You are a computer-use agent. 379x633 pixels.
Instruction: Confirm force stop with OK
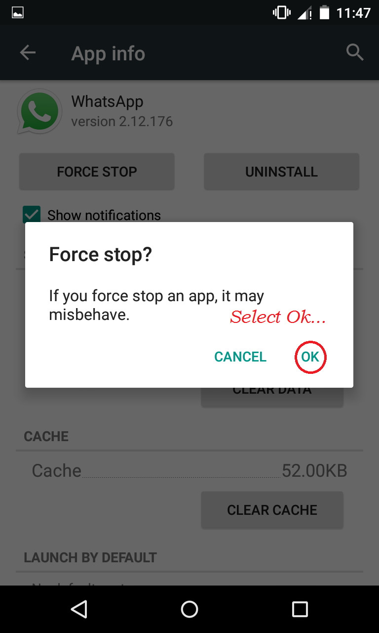(x=310, y=357)
